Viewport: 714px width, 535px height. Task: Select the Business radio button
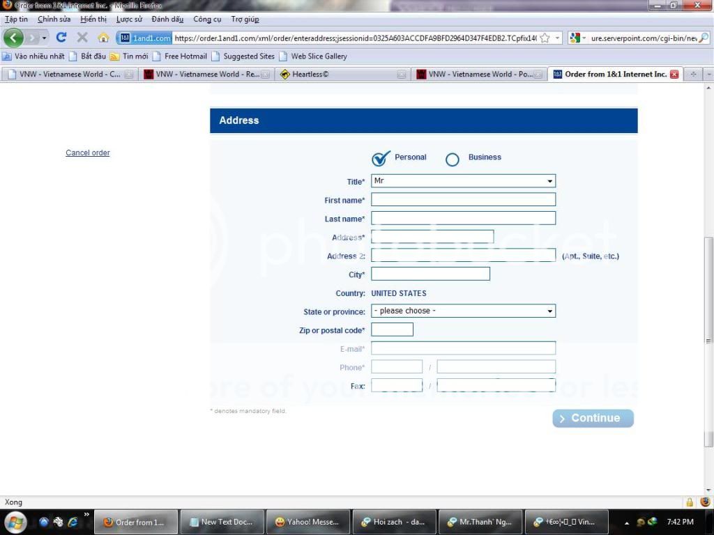[453, 160]
